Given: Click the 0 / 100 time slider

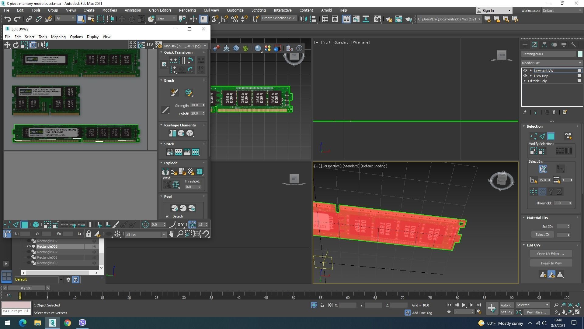Looking at the screenshot, I should tap(26, 288).
